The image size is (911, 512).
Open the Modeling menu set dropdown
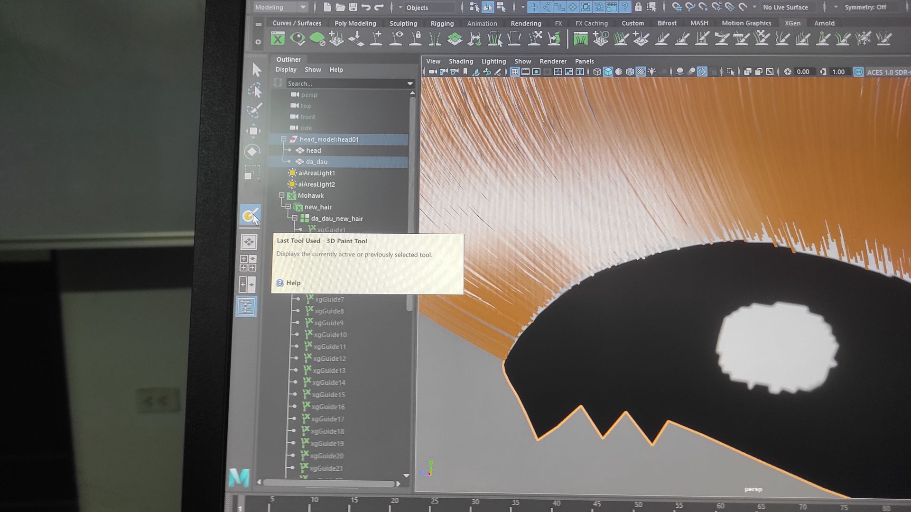pos(280,7)
